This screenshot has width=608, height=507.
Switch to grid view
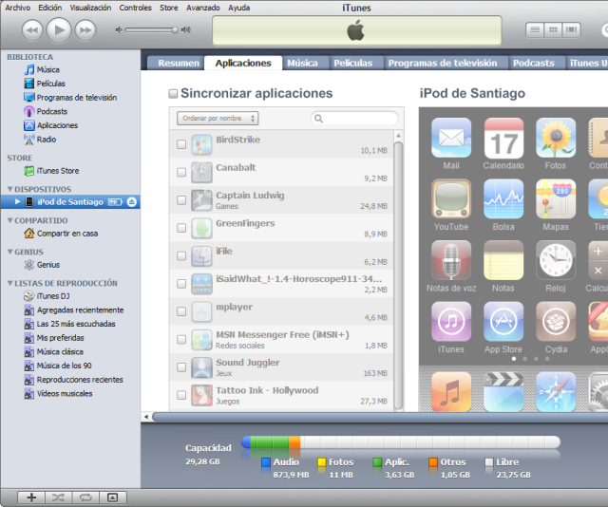tap(553, 29)
